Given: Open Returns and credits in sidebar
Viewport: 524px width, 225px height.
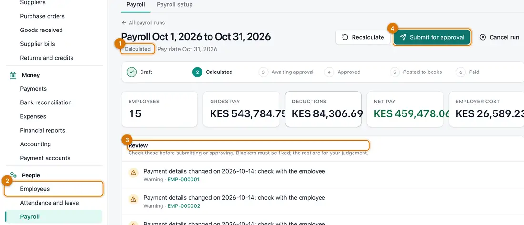Looking at the screenshot, I should point(47,58).
